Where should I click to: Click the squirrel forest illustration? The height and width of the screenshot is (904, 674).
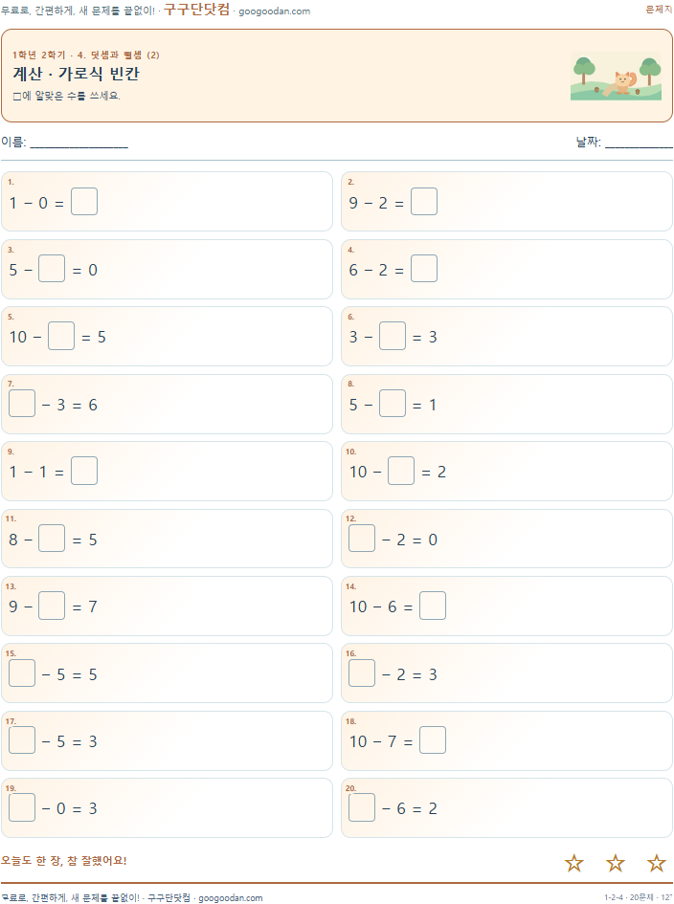click(616, 77)
